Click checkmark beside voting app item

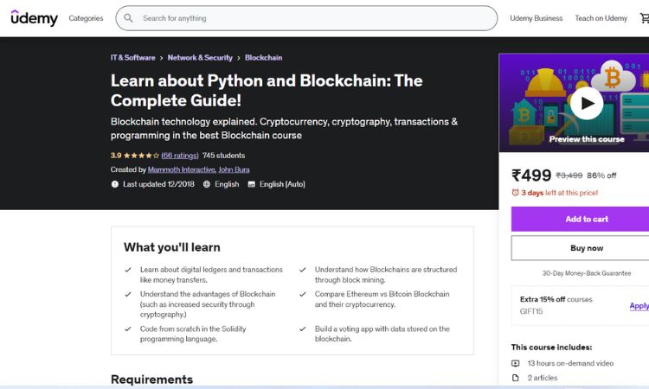coord(303,329)
